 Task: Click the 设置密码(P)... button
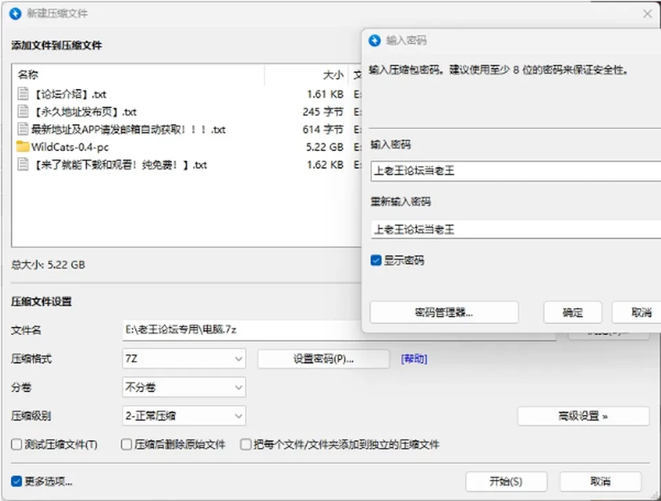(x=324, y=359)
